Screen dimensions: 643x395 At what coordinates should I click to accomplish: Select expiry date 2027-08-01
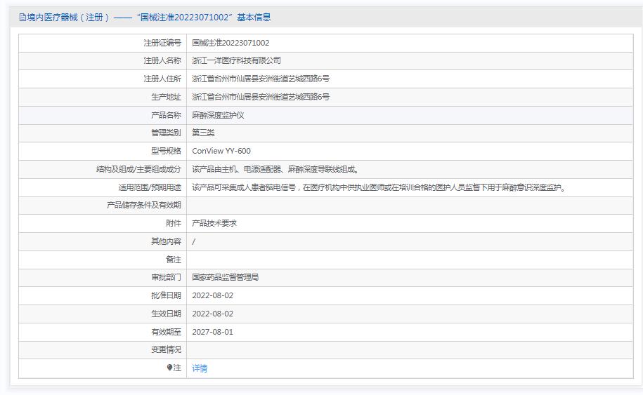click(212, 332)
